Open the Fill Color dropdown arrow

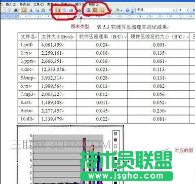(x=122, y=11)
